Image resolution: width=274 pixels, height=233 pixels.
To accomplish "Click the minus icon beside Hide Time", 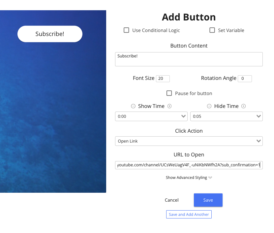I will [x=209, y=106].
